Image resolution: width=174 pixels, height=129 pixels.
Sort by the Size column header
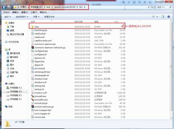(116, 22)
